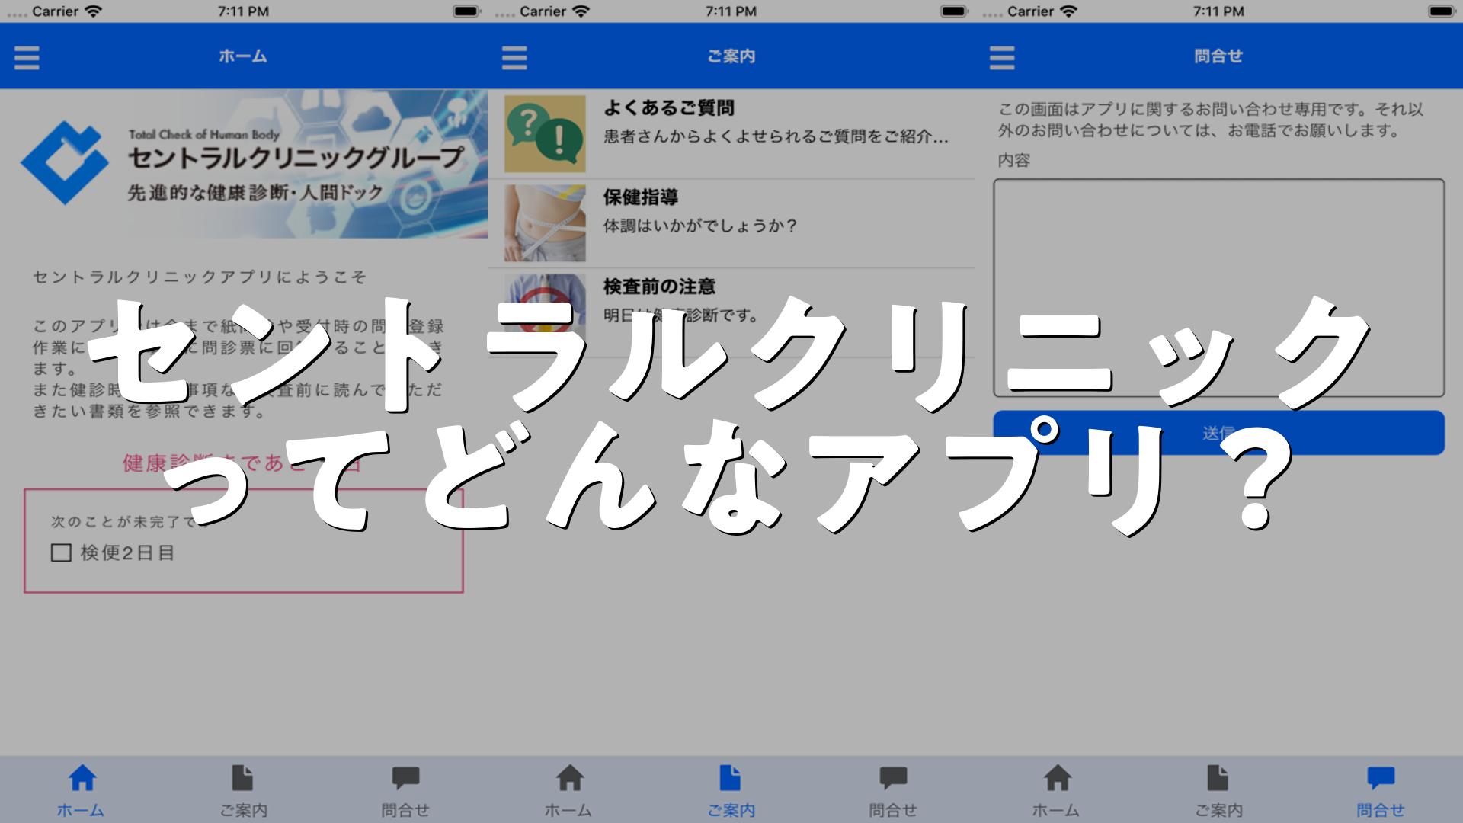Tap 問合せ header title
Image resolution: width=1463 pixels, height=823 pixels.
pos(1218,56)
